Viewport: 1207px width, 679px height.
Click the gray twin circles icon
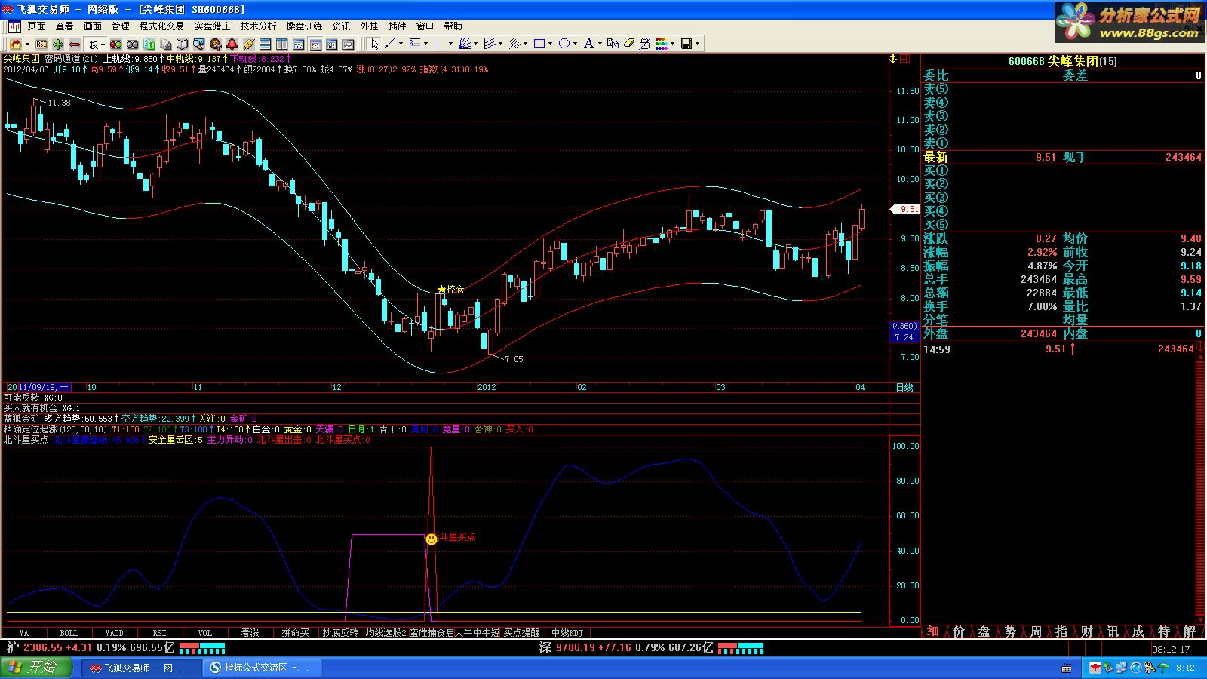133,45
